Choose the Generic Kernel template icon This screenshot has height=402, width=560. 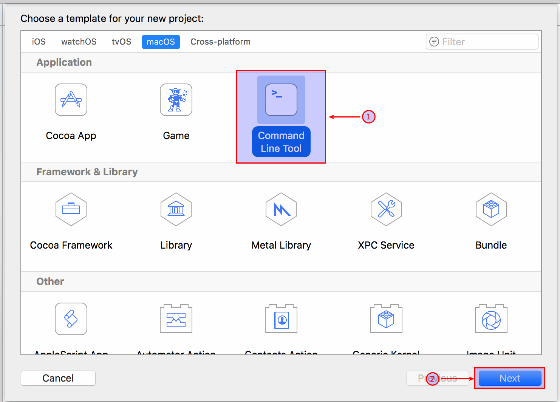pyautogui.click(x=386, y=319)
